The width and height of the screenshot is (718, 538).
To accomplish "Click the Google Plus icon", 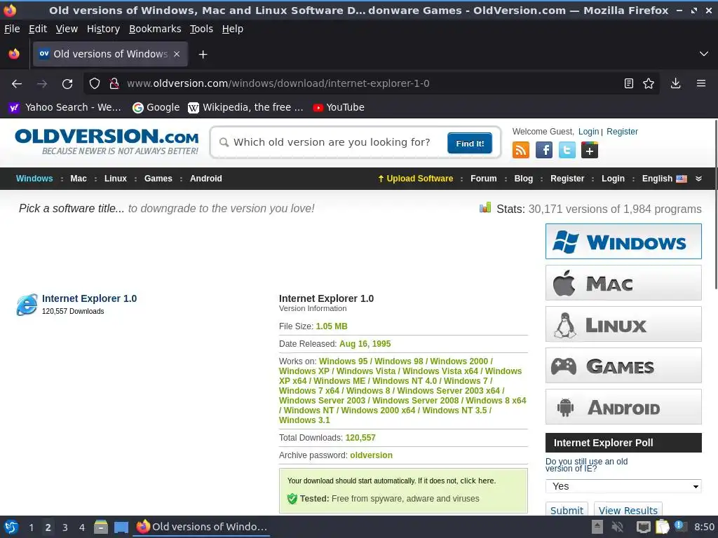I will (x=589, y=150).
